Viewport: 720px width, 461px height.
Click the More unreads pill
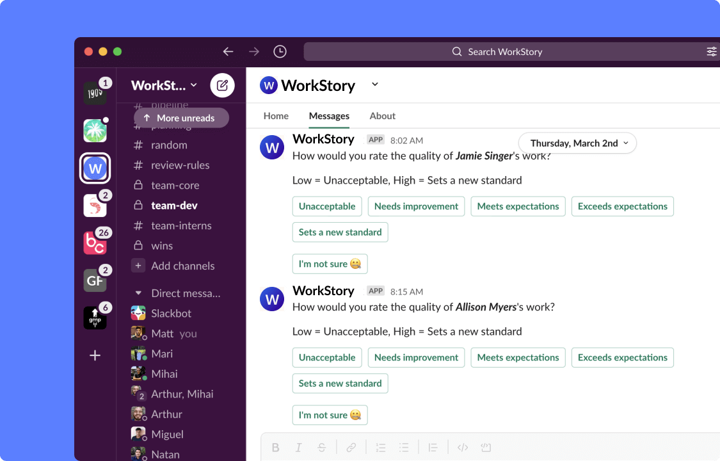181,118
